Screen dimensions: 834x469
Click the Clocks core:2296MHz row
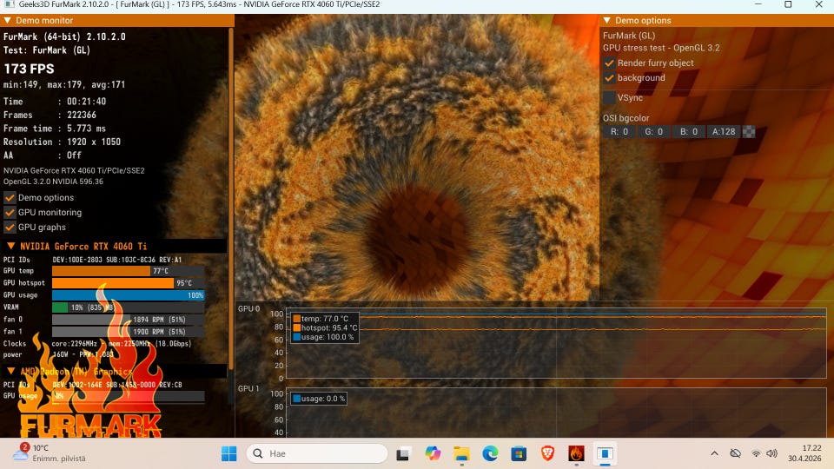[97, 344]
